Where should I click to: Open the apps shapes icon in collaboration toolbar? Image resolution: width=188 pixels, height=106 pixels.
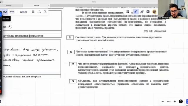click(x=128, y=12)
